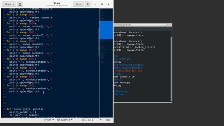This screenshot has width=224, height=126.
Task: Open the Tab Width: 2 selector
Action: 64,120
